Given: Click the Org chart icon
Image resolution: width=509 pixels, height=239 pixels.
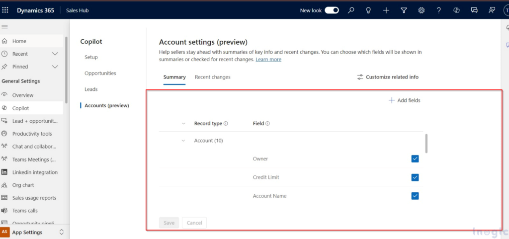Looking at the screenshot, I should coord(4,185).
